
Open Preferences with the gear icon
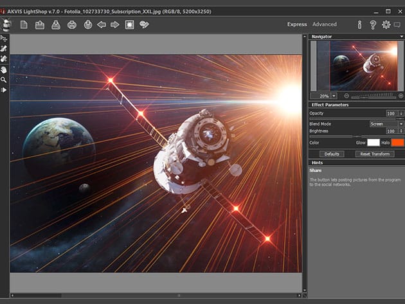coord(386,25)
